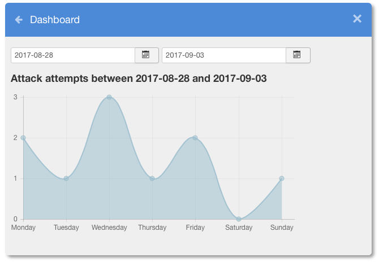The width and height of the screenshot is (379, 262).
Task: Click the Thursday data point on chart
Action: pos(152,178)
